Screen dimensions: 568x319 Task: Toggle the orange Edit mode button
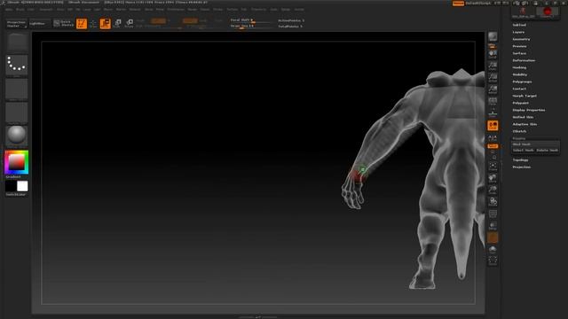[82, 24]
